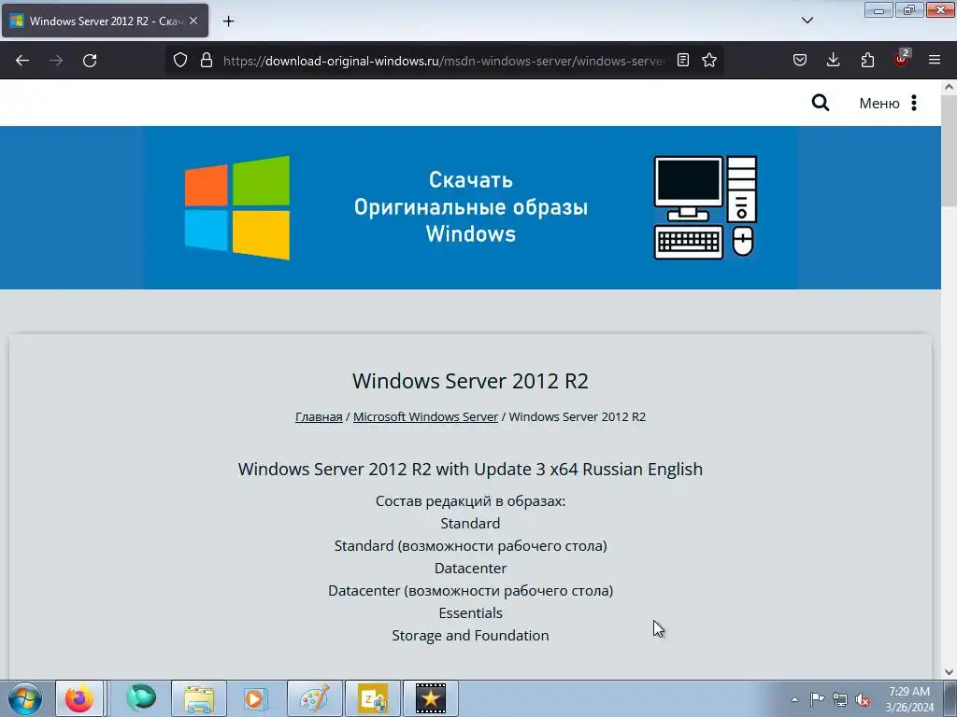Open the film star taskbar icon
This screenshot has height=717, width=957.
(x=431, y=698)
